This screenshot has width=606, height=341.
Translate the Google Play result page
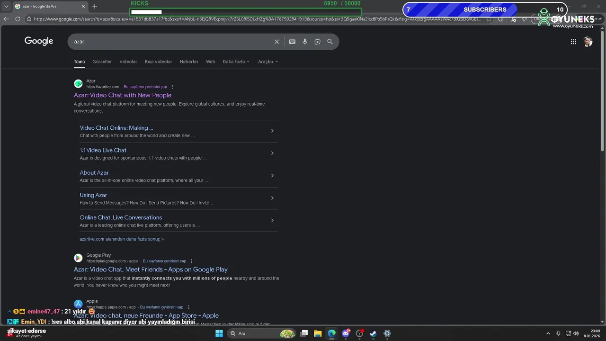(x=164, y=261)
